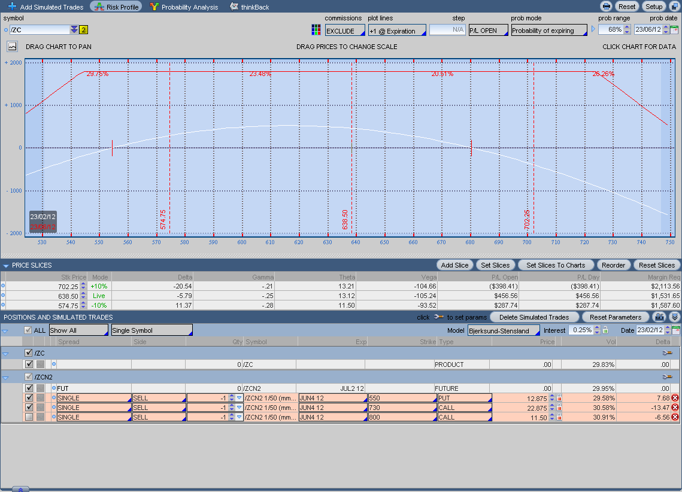682x492 pixels.
Task: Enable the 800 CALL trade checkbox
Action: click(x=29, y=417)
